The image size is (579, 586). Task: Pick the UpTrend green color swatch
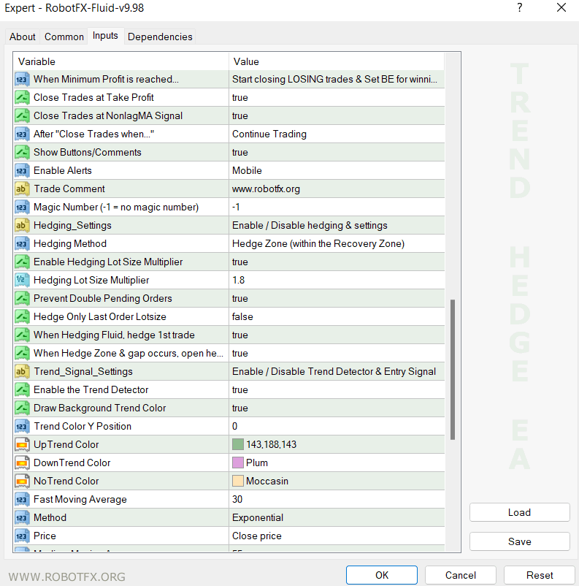238,445
